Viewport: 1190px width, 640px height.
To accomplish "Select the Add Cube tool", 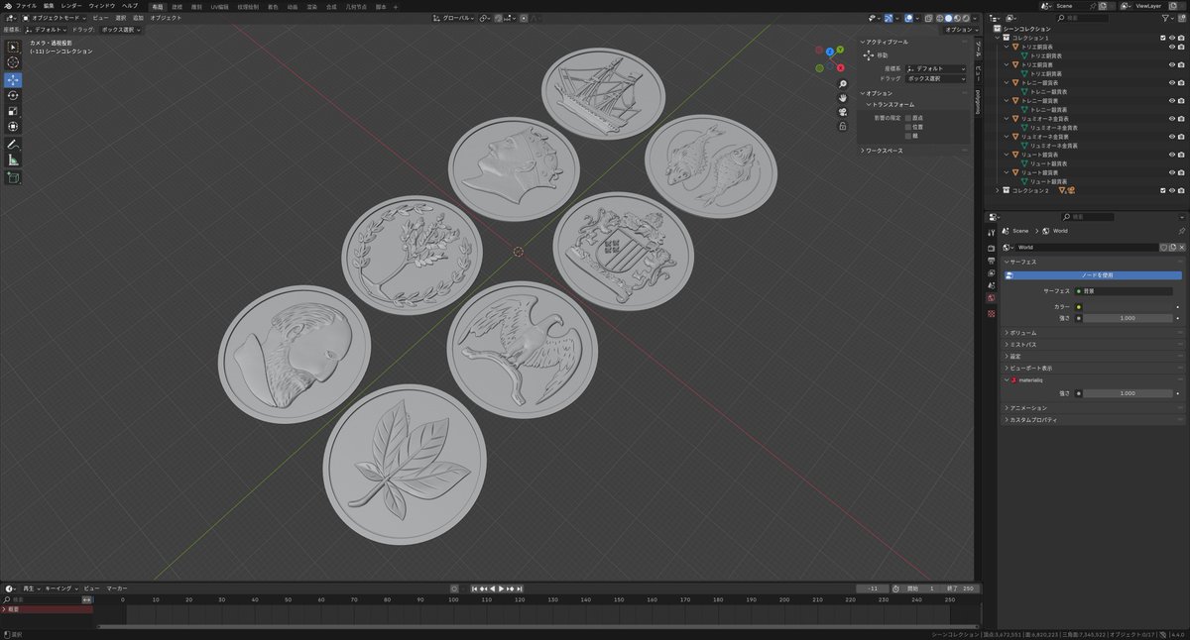I will pyautogui.click(x=14, y=177).
